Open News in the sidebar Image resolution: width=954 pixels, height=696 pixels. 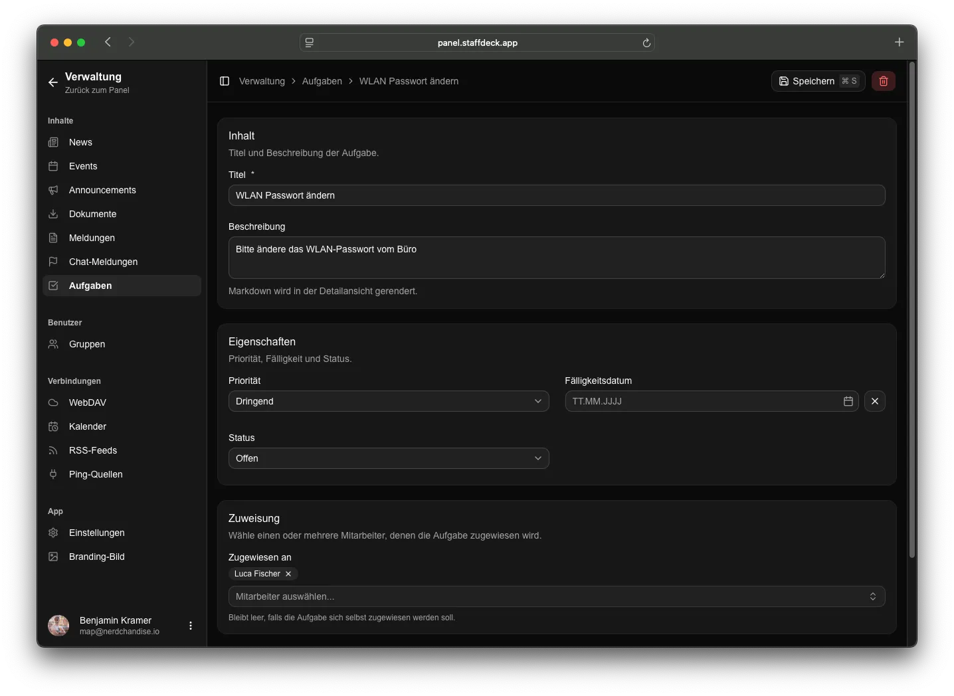click(122, 142)
